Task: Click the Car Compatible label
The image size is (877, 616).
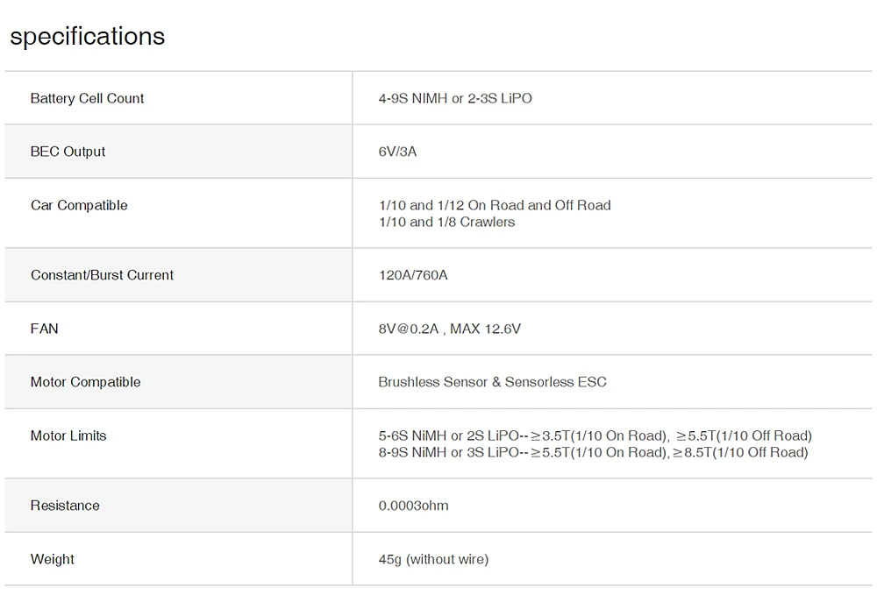Action: coord(79,205)
